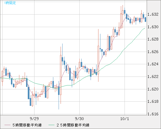Click the 1.620 price axis label
The width and height of the screenshot is (161, 129).
pos(153,89)
